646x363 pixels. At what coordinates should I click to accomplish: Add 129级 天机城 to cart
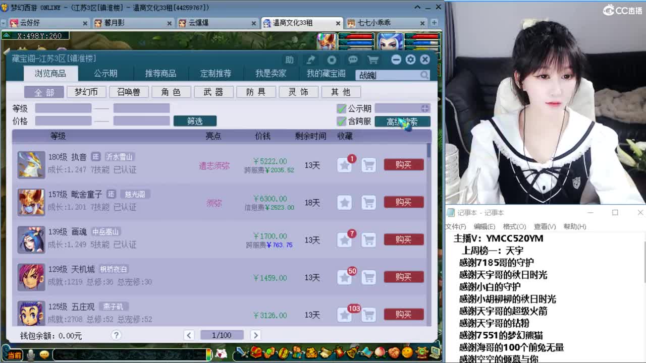click(x=369, y=277)
